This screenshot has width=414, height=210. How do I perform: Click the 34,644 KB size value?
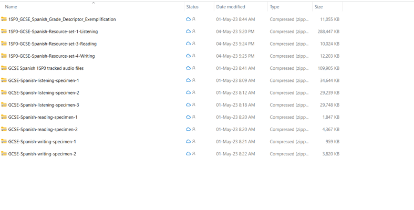[329, 80]
